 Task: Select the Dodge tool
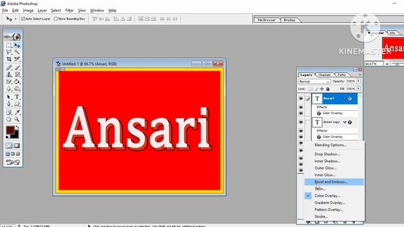pos(17,88)
